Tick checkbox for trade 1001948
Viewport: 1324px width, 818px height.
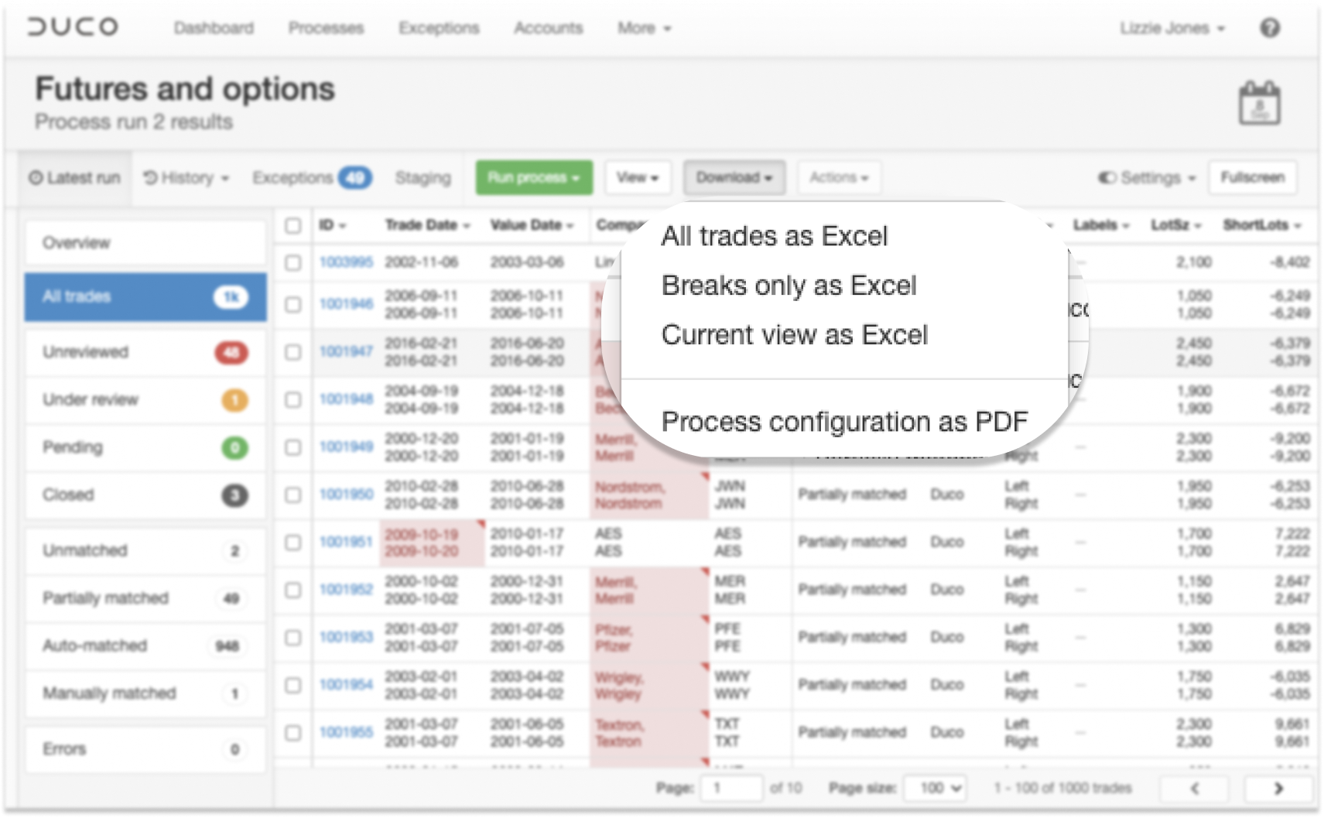pos(293,399)
